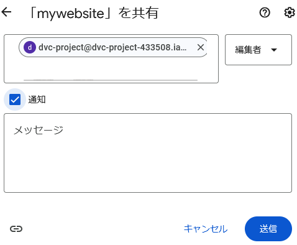Click the メッセージ placeholder text

point(39,130)
